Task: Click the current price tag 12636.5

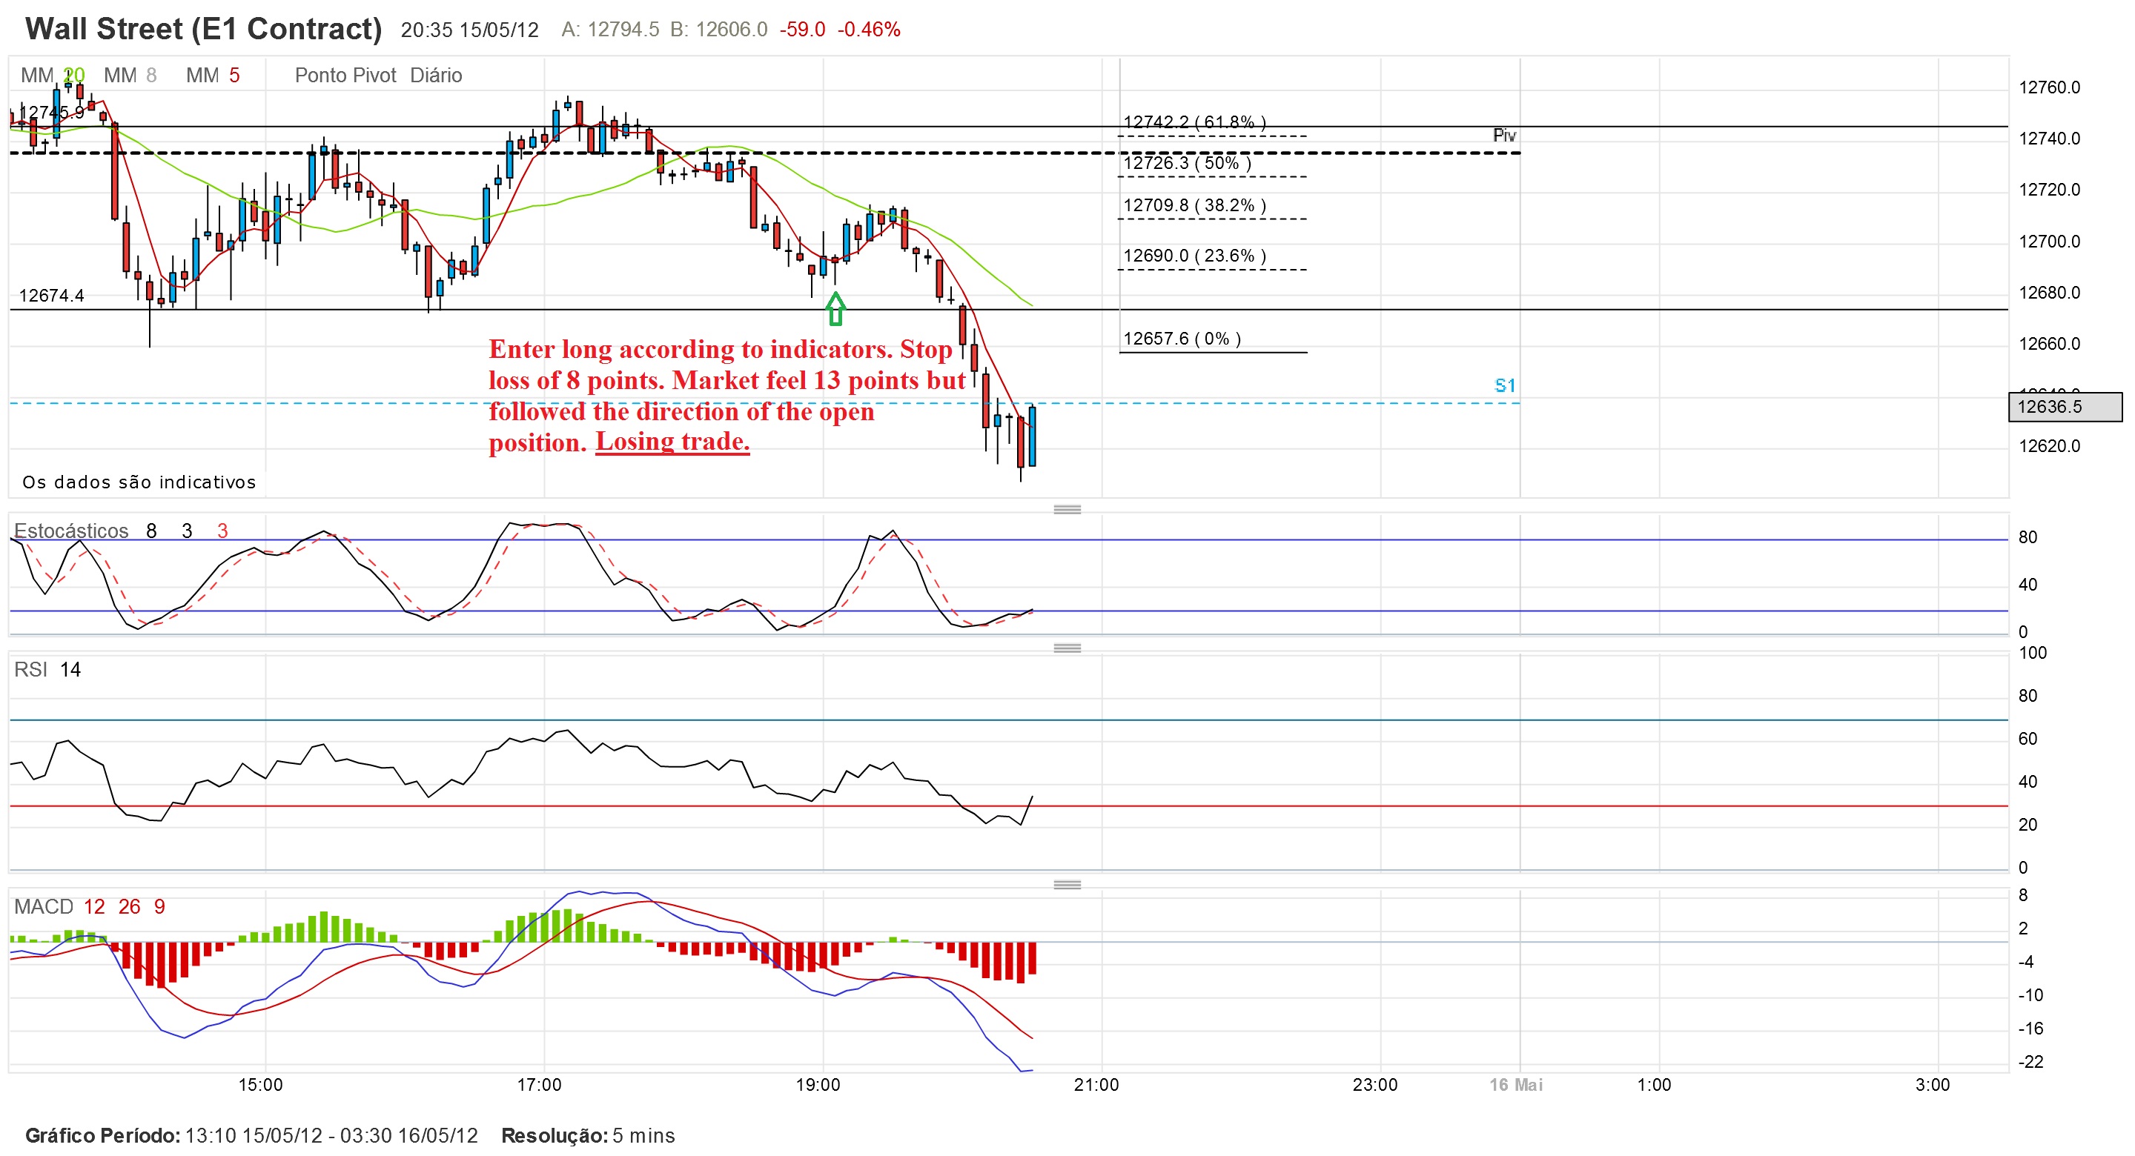Action: click(2065, 407)
